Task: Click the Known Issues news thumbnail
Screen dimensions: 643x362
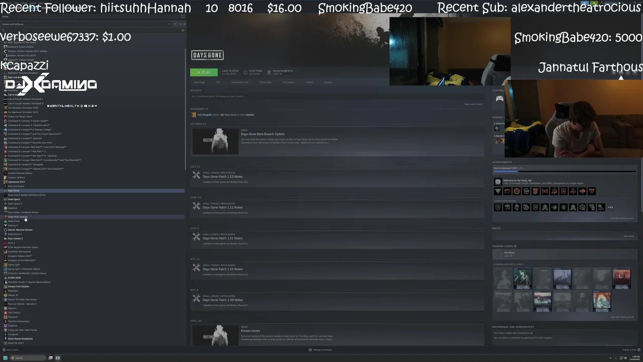Action: coord(215,335)
